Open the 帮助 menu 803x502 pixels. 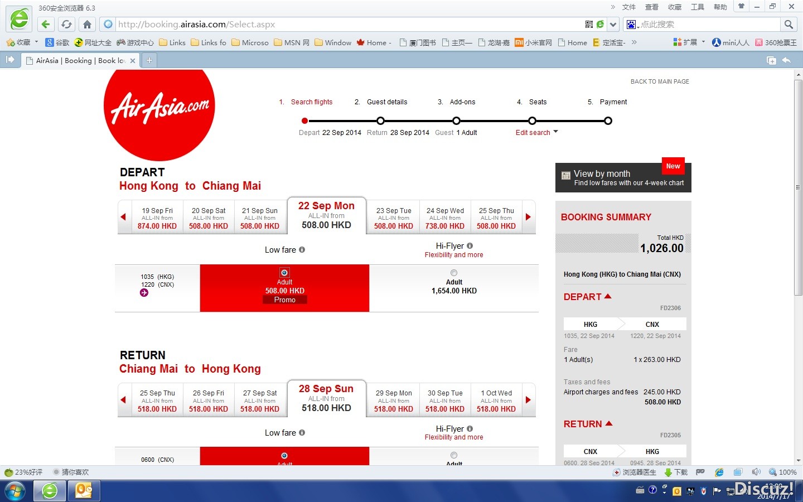[x=720, y=7]
